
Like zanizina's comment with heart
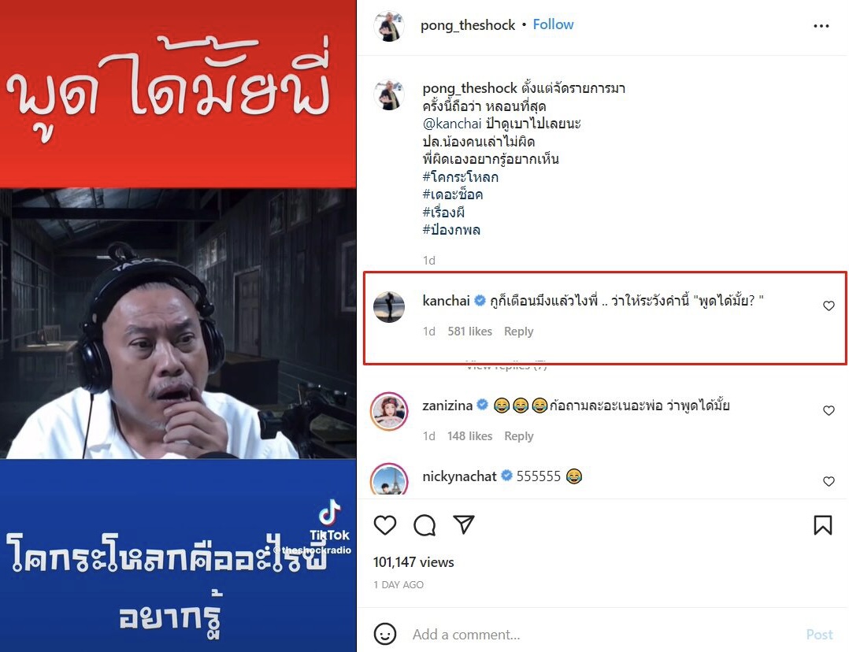click(x=829, y=410)
